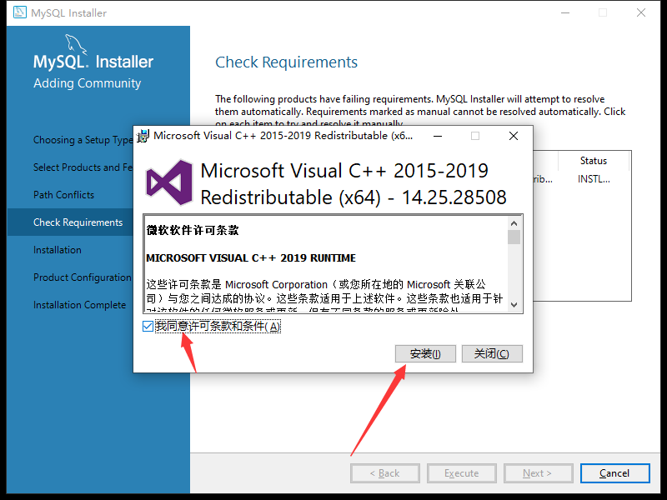
Task: Click the 微软软件许可条款 license heading
Action: click(193, 230)
